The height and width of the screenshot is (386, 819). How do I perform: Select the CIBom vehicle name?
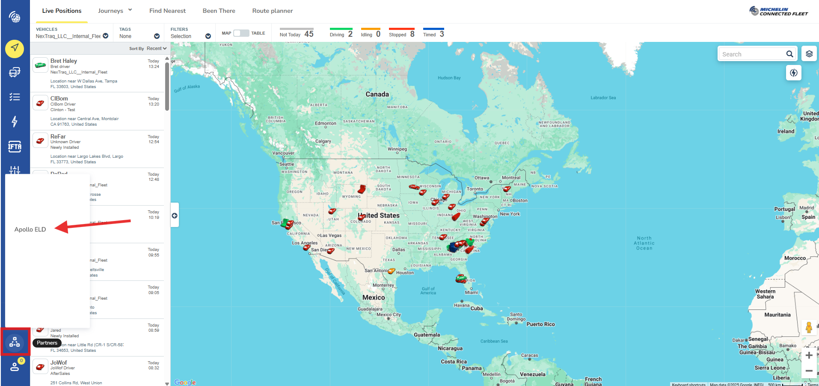59,98
